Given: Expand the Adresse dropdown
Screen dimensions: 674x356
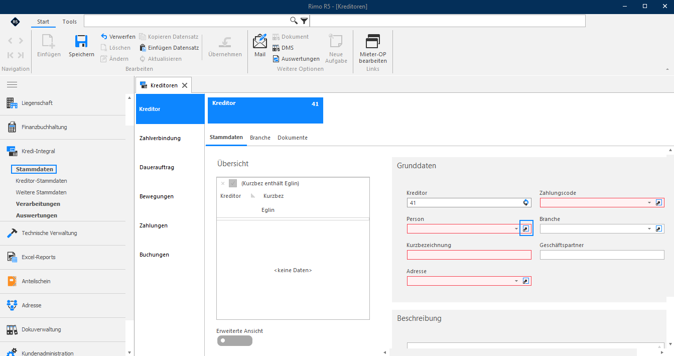Looking at the screenshot, I should [516, 281].
